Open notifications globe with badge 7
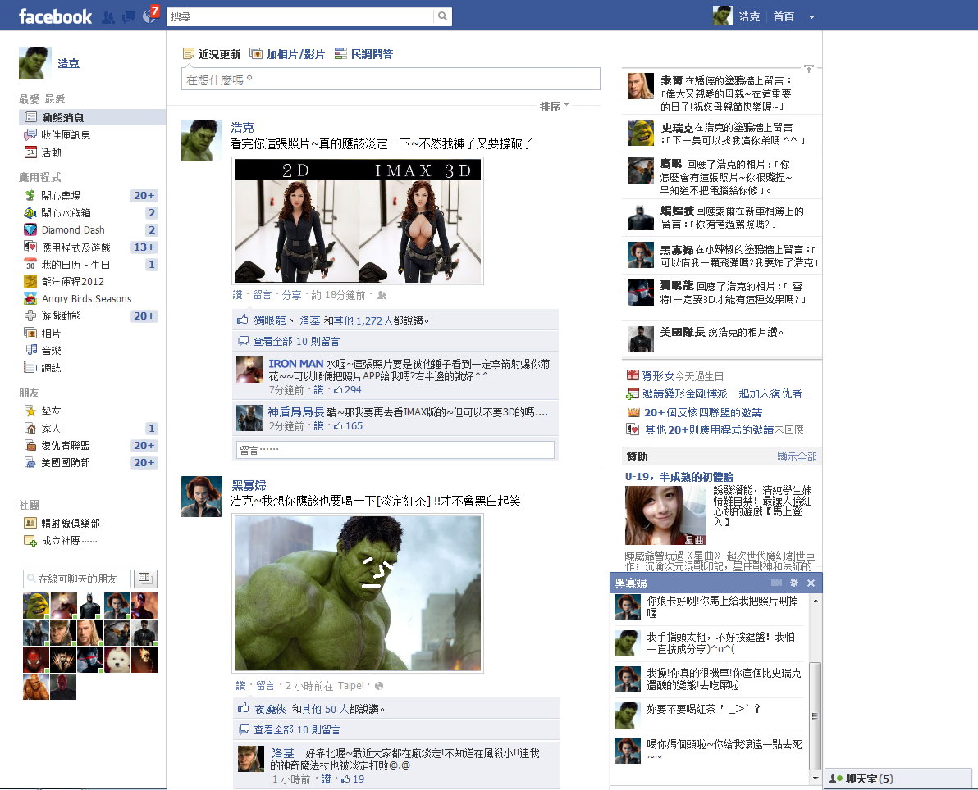 coord(150,16)
